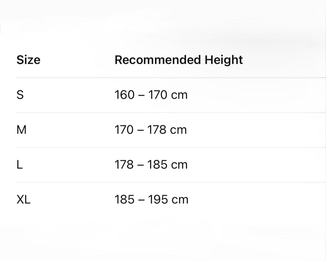Select the XL size row label
Screen dimensions: 326x261
[24, 200]
